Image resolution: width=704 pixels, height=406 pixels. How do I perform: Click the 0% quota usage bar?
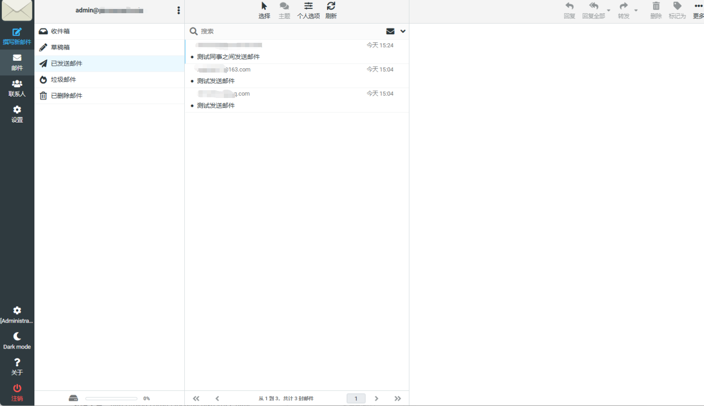tap(111, 398)
